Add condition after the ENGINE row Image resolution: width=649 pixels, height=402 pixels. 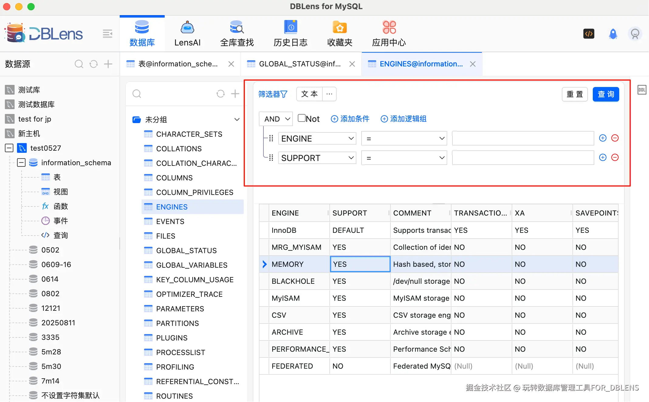point(603,138)
